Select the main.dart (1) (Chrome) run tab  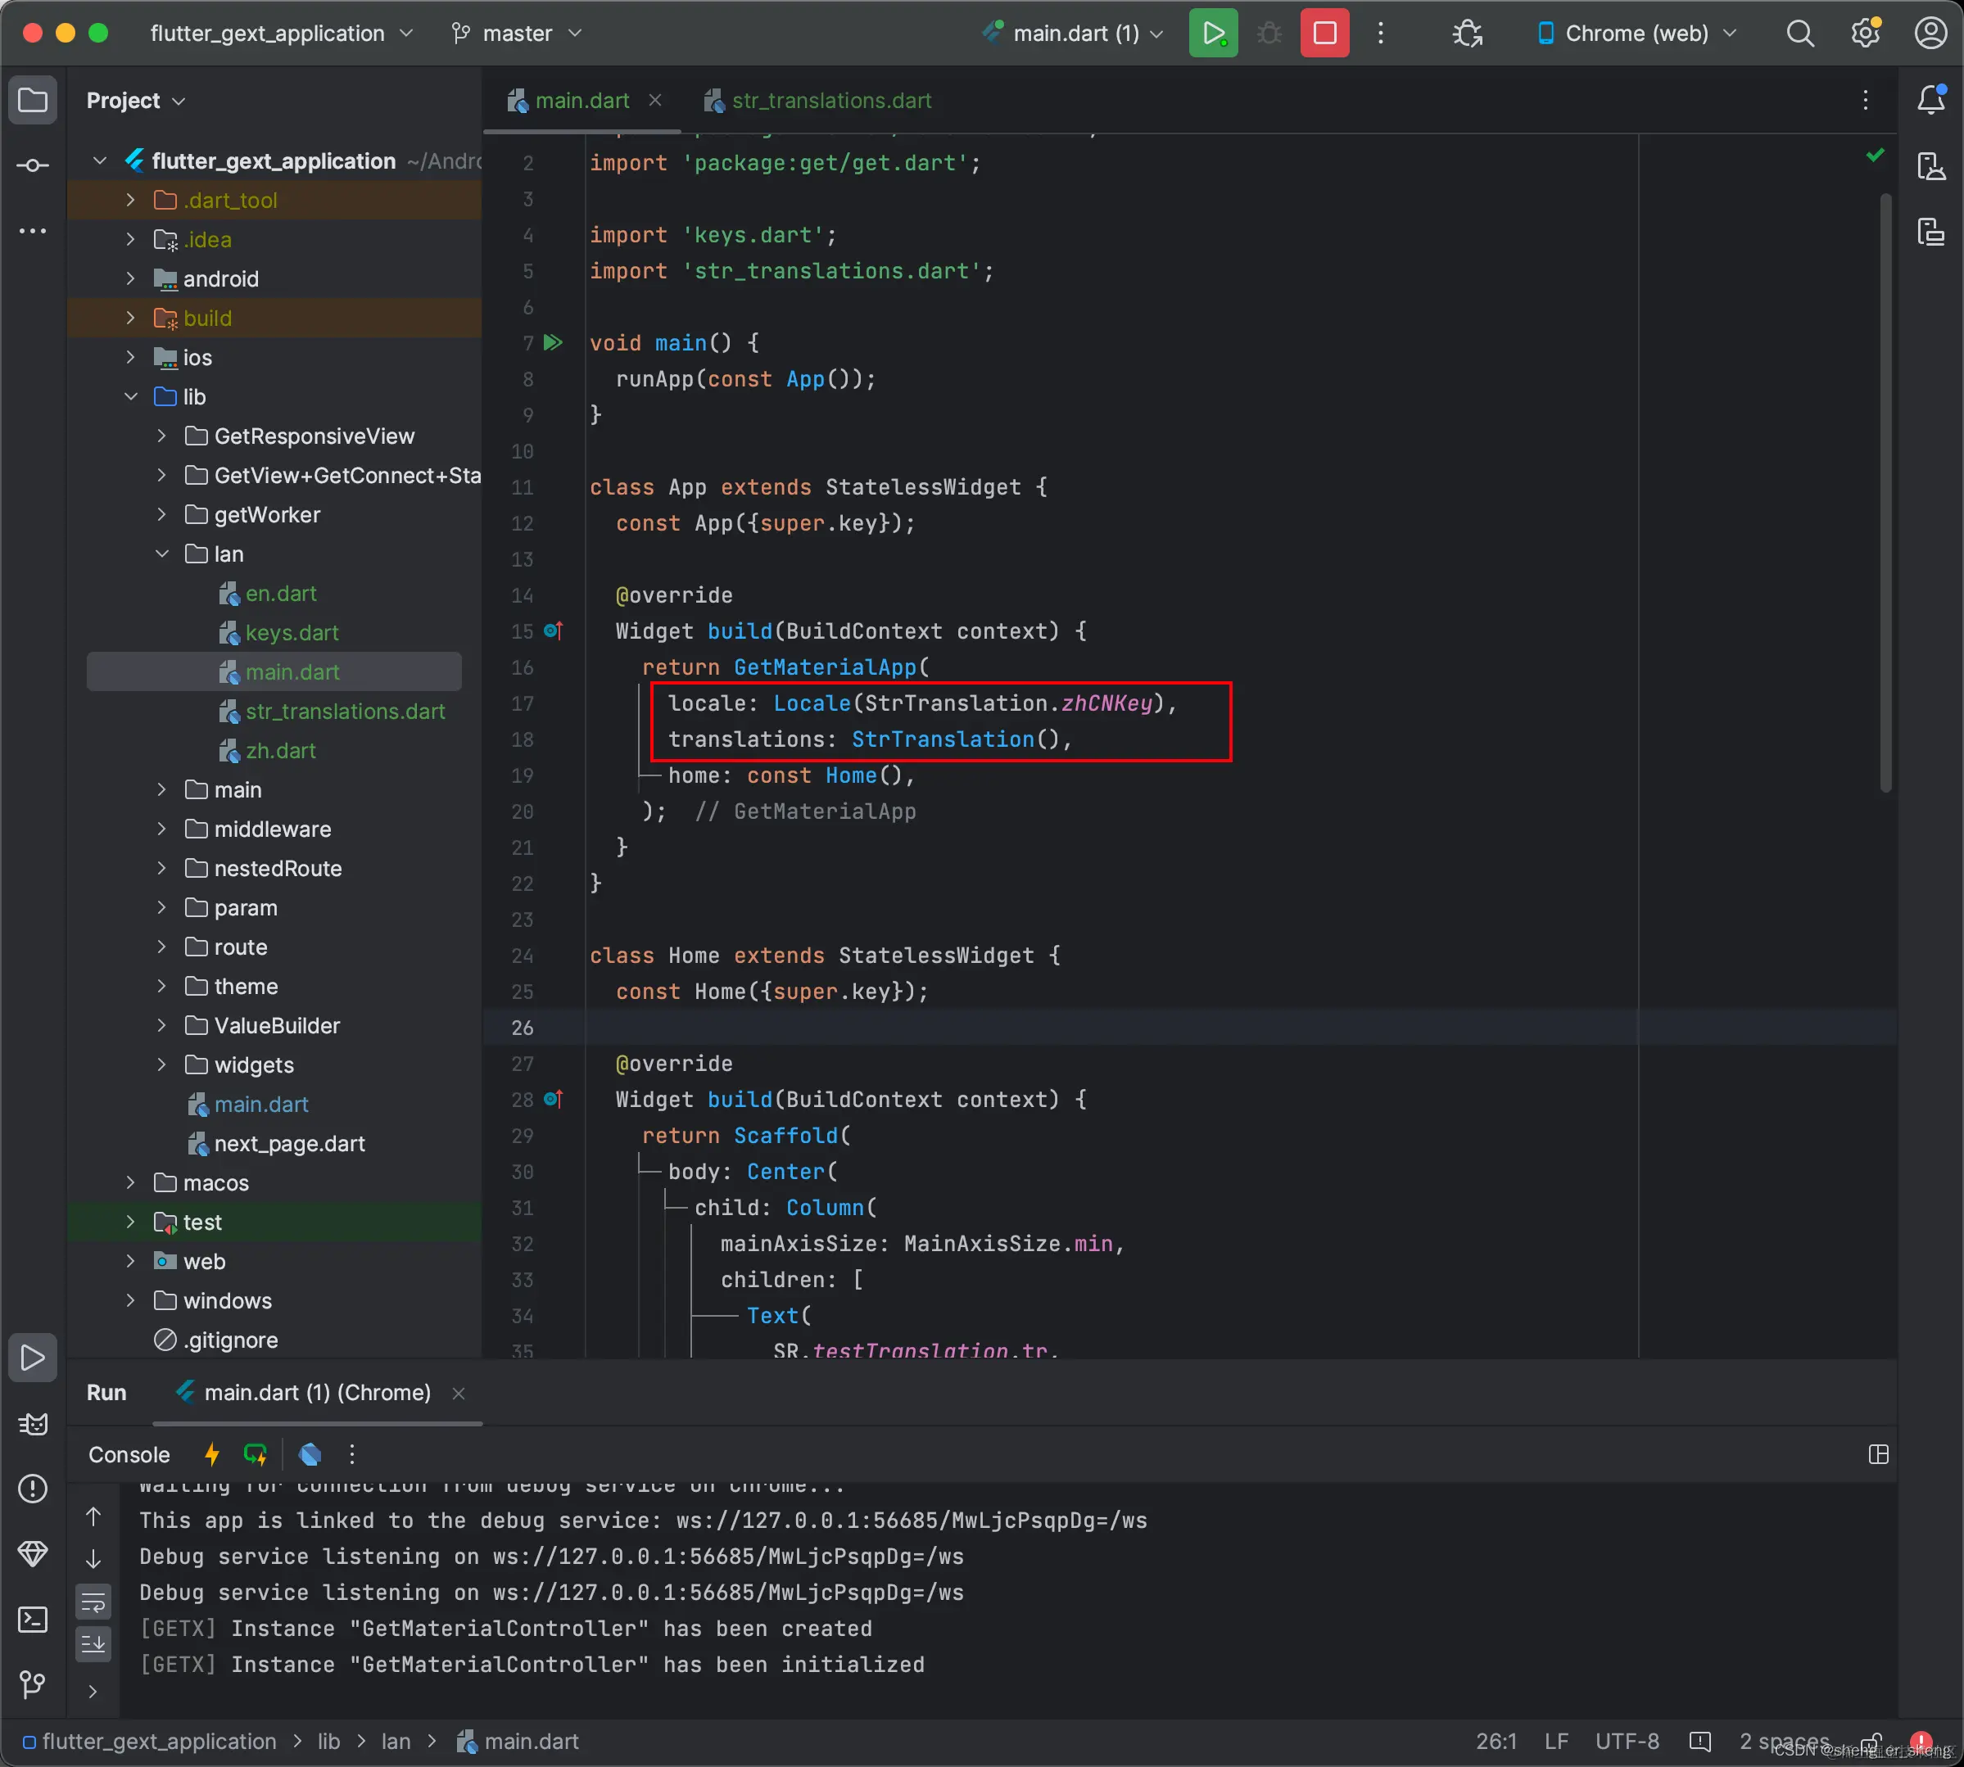(x=317, y=1392)
